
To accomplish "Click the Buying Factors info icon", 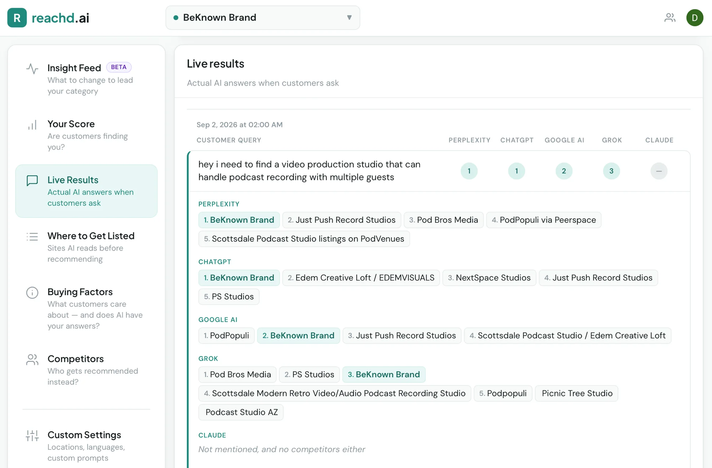I will click(x=32, y=293).
